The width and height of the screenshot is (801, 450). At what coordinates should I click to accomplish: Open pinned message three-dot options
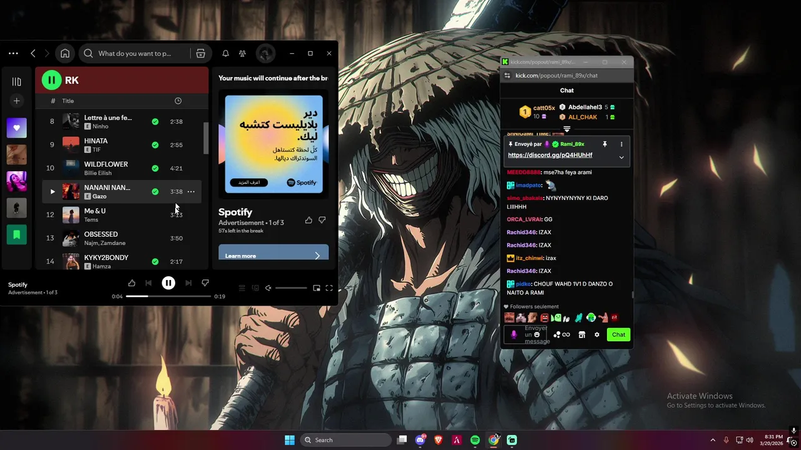pyautogui.click(x=621, y=144)
